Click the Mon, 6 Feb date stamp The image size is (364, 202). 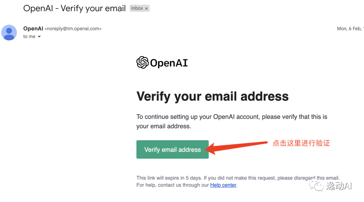point(350,29)
